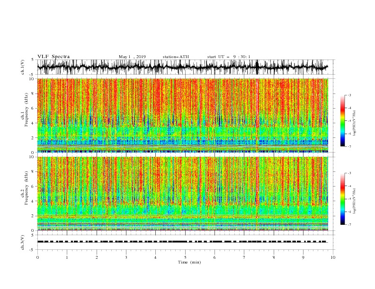Click the time axis tick label '5'
The height and width of the screenshot is (289, 375).
[185, 257]
